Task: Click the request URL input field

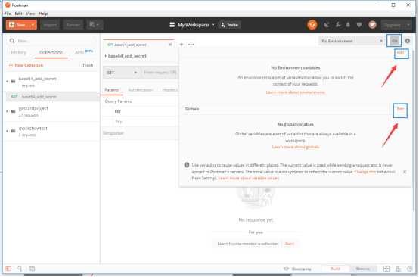Action: [160, 73]
